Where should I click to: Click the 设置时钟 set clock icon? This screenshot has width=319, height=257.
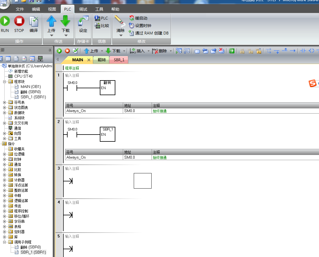click(x=131, y=26)
